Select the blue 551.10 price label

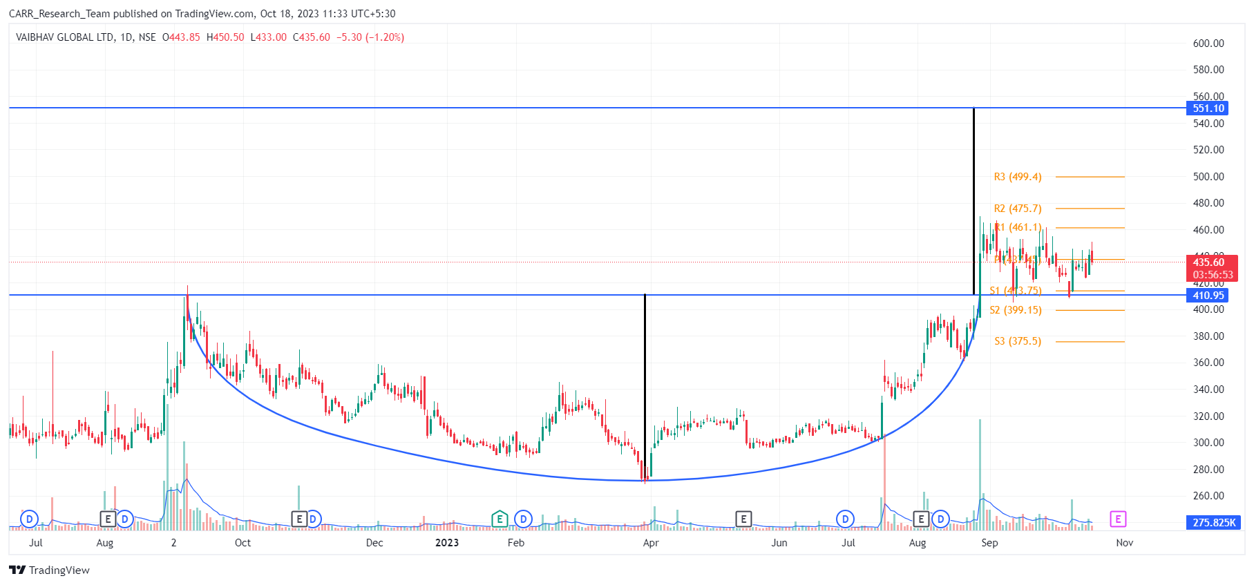click(1208, 108)
